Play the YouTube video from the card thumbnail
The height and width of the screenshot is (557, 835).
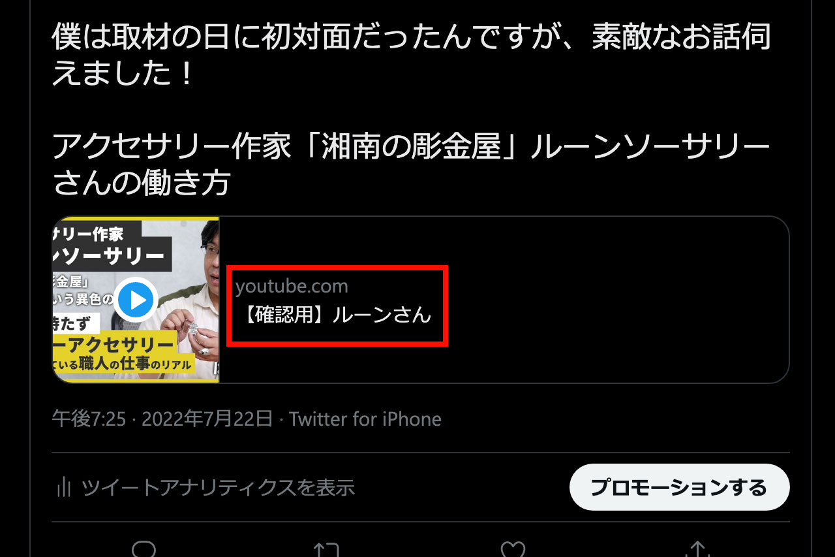point(136,300)
